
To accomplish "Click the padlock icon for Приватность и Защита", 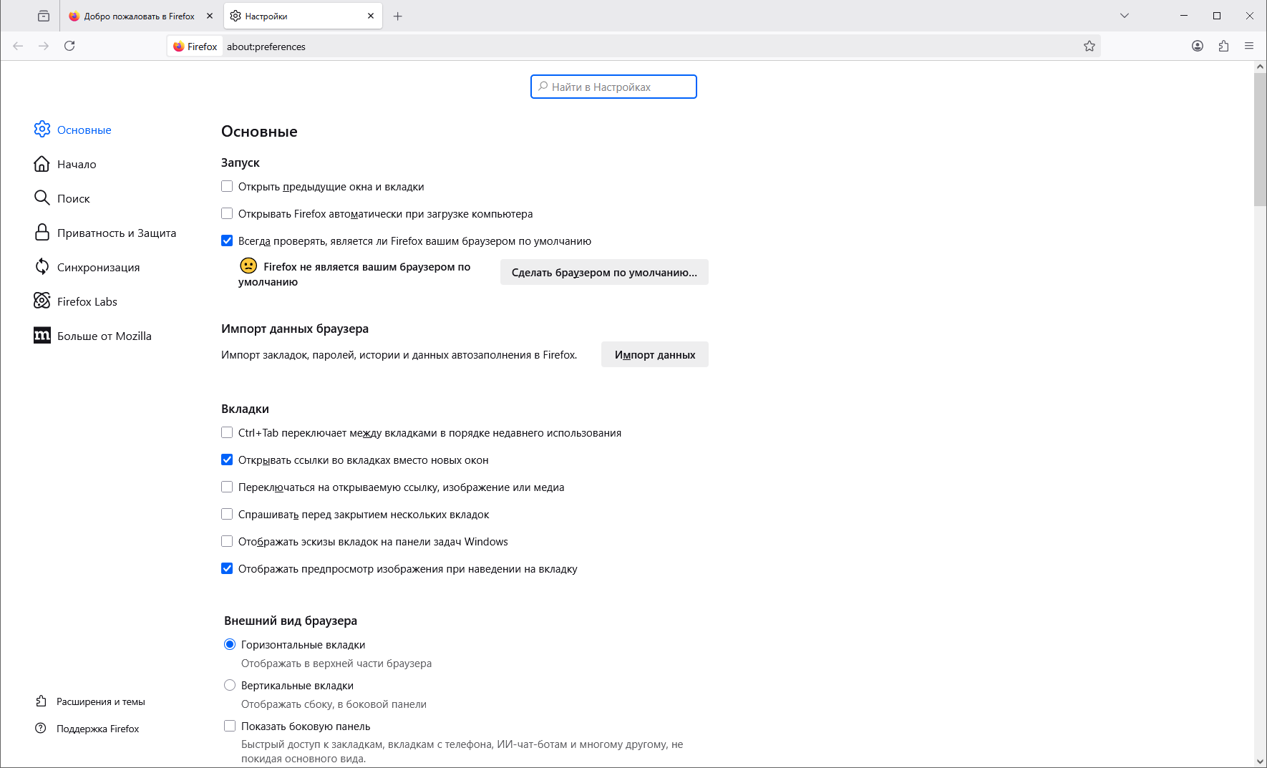I will [42, 233].
